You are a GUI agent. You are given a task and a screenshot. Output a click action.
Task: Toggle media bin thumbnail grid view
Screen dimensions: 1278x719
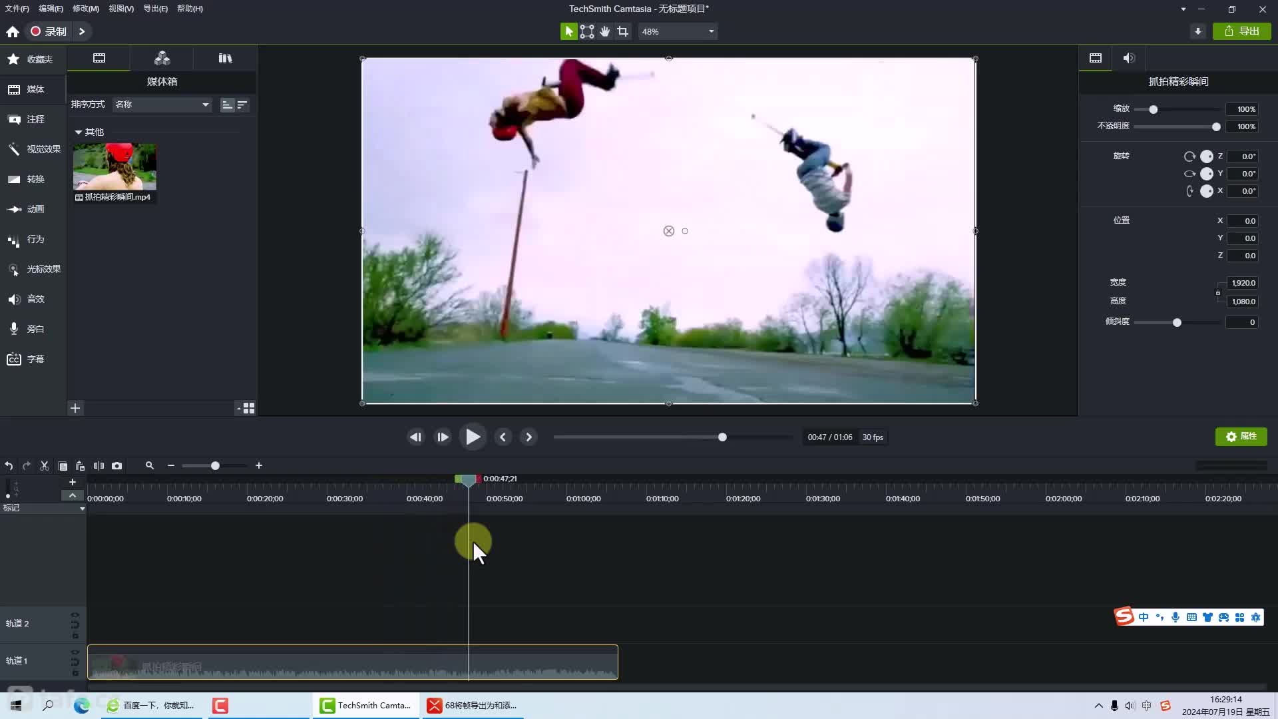pos(248,408)
